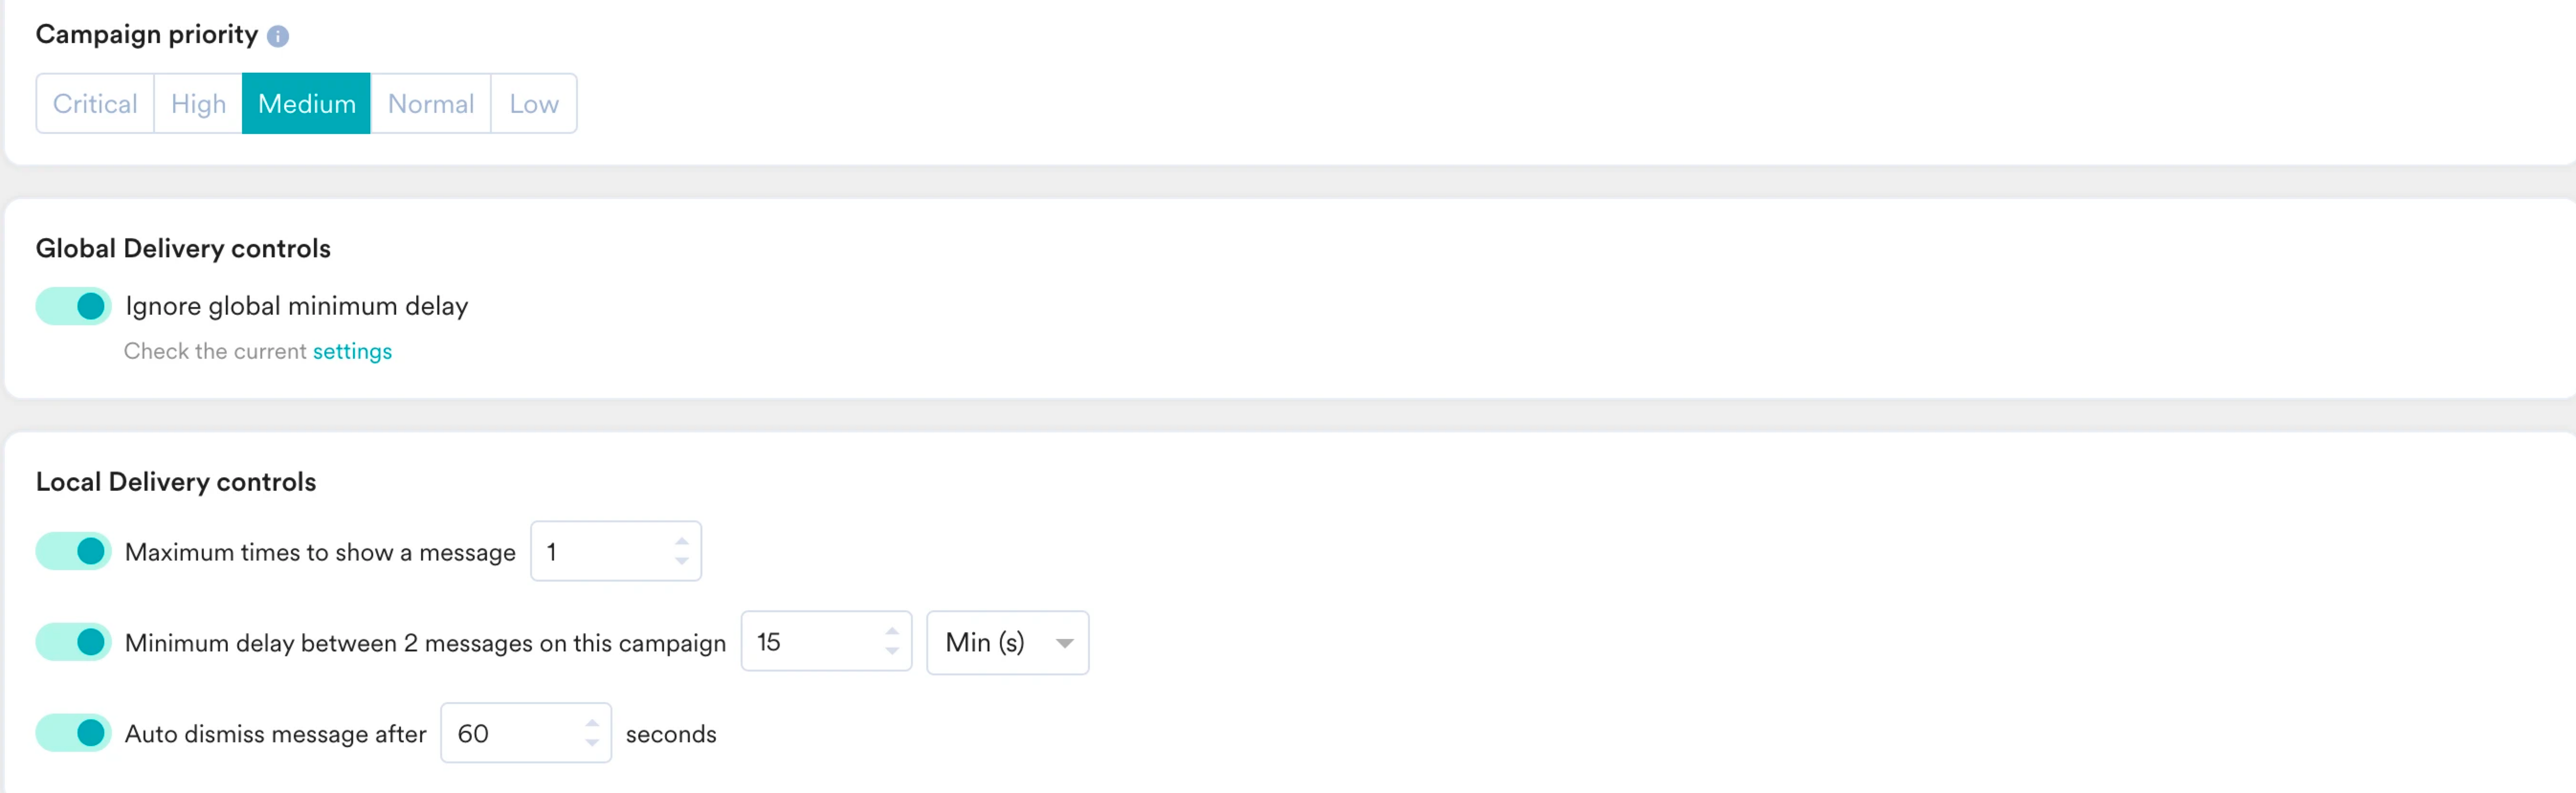This screenshot has height=793, width=2576.
Task: Increase minimum delay value with up arrow
Action: point(892,632)
